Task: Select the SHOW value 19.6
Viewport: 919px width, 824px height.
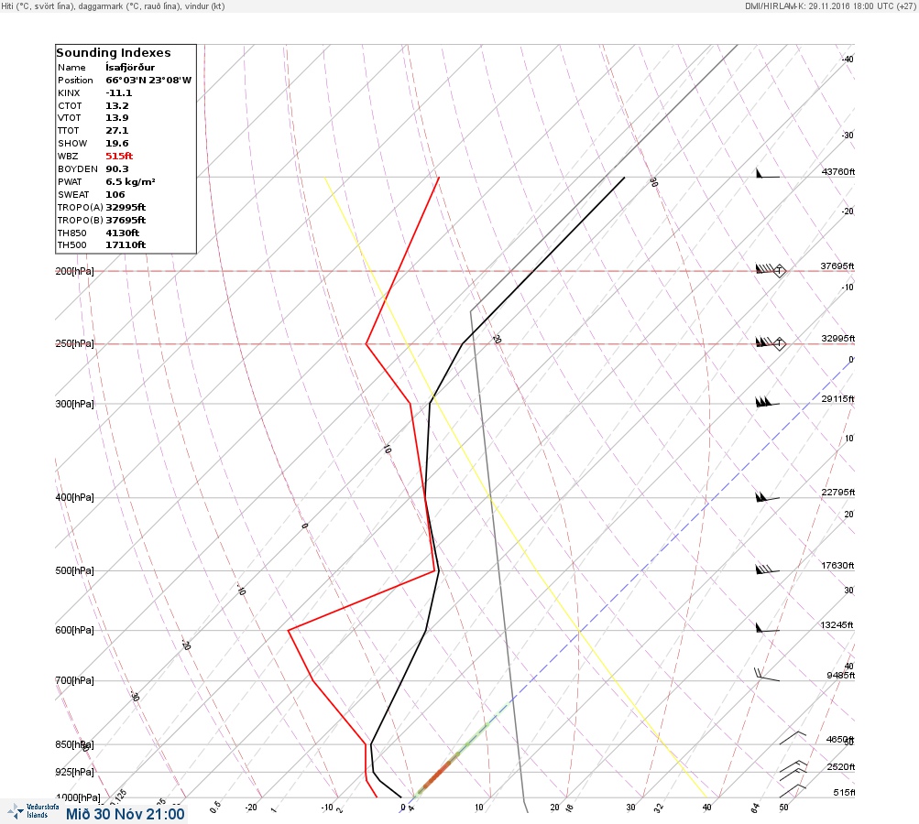Action: [x=117, y=144]
